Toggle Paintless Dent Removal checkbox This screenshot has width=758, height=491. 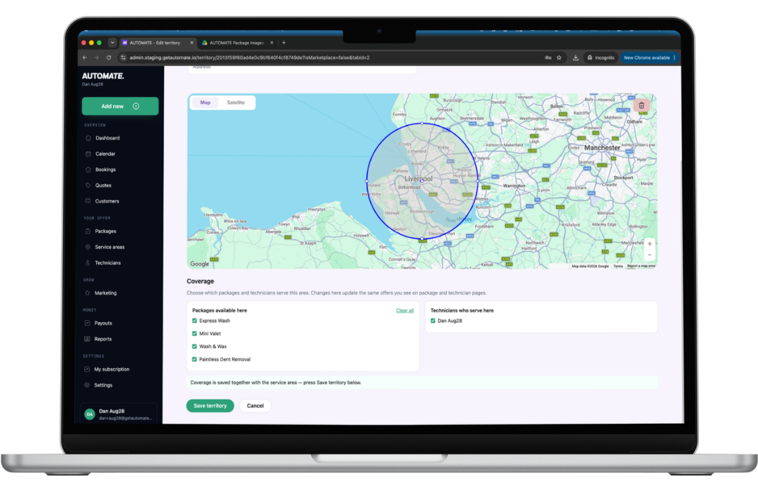click(194, 359)
